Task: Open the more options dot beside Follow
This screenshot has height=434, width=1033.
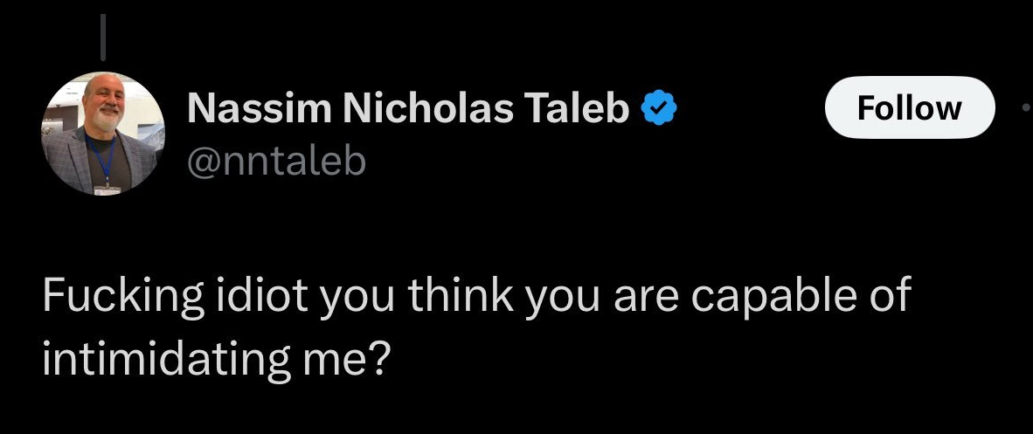Action: point(1025,107)
